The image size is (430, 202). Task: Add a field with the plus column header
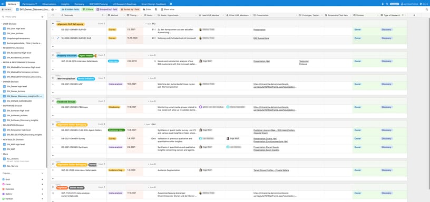tap(414, 15)
